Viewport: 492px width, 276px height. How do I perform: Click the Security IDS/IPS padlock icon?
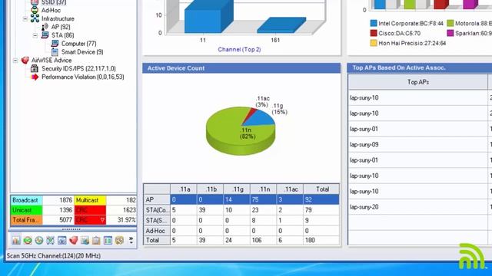(35, 68)
